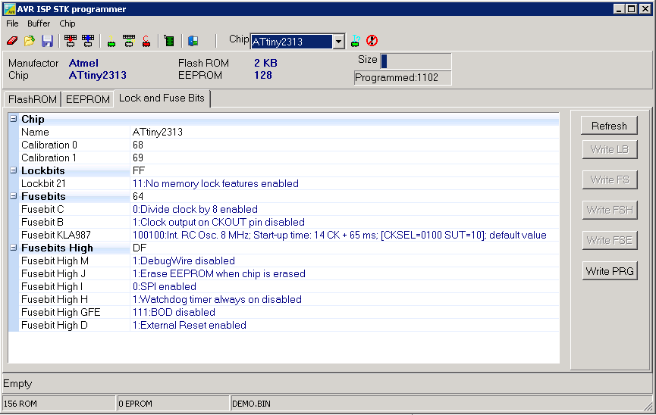Click the save floppy disk icon

click(x=47, y=41)
